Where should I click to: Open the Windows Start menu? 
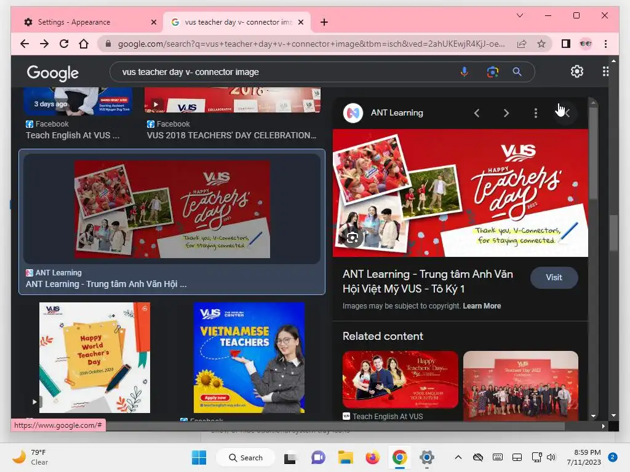199,457
